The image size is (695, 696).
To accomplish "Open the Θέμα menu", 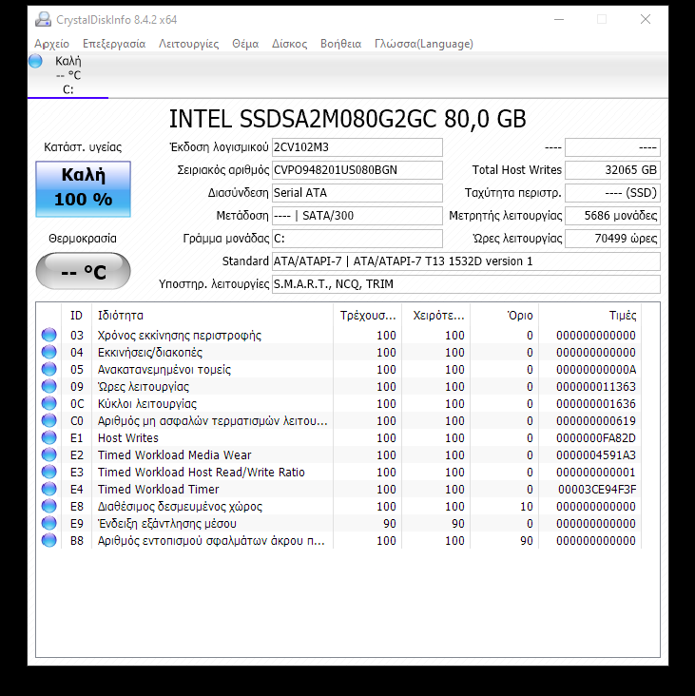I will (x=245, y=44).
